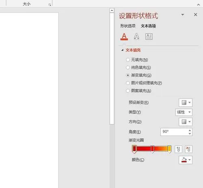Image resolution: width=203 pixels, height=188 pixels.
Task: Open the Textbox layout icon tab
Action: (149, 36)
